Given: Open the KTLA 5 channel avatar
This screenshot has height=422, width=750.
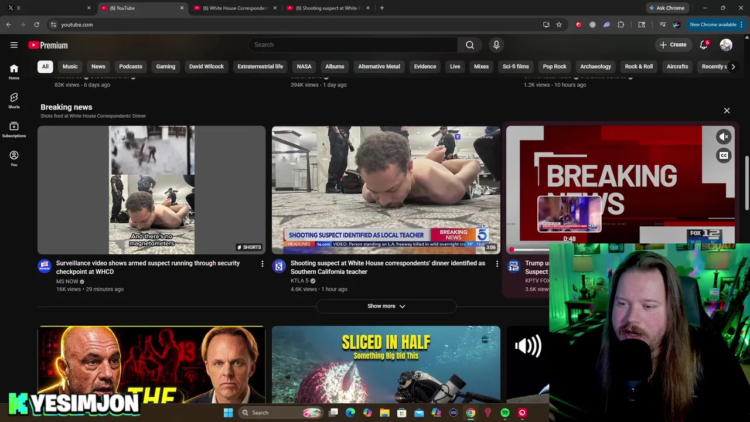Looking at the screenshot, I should click(x=279, y=266).
